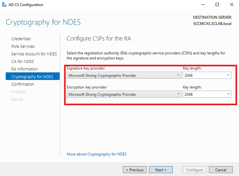Screen dimensions: 239x176
Task: Cancel the configuration wizard
Action: click(221, 170)
